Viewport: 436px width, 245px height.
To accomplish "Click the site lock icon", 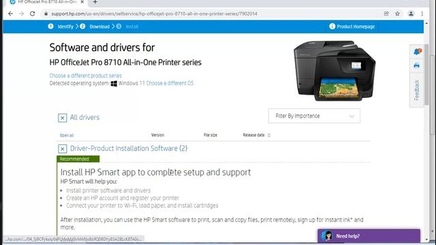I will [46, 14].
